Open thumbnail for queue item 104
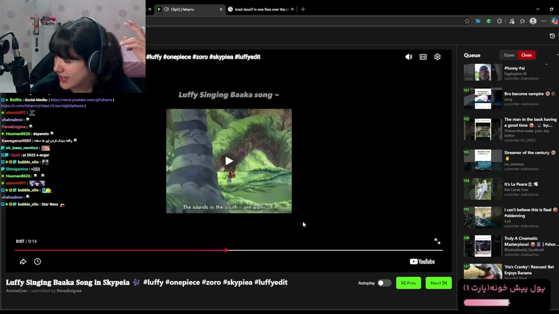The width and height of the screenshot is (559, 314). click(x=483, y=189)
